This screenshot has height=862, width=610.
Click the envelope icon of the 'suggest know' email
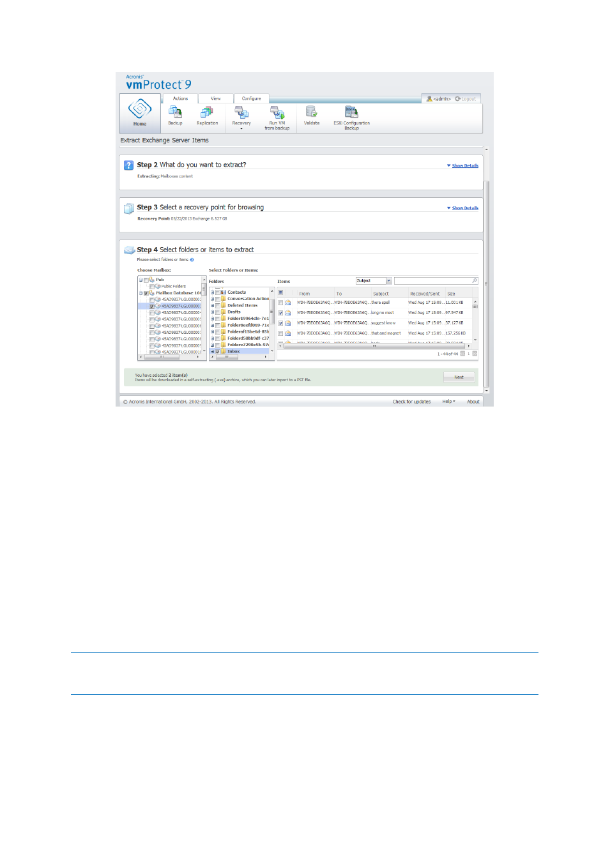[288, 323]
